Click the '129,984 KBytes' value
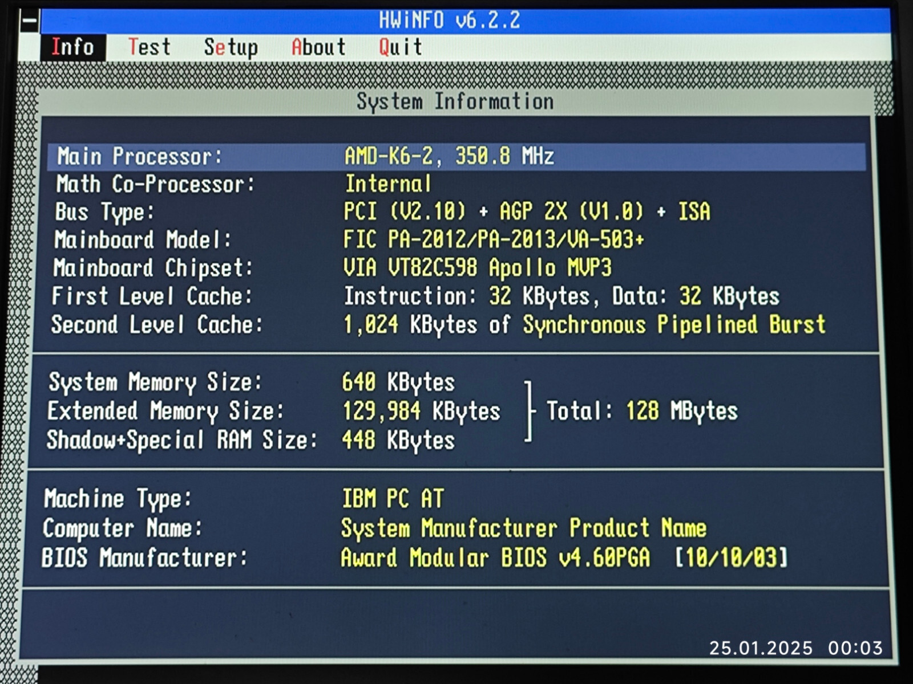Image resolution: width=913 pixels, height=684 pixels. click(421, 411)
